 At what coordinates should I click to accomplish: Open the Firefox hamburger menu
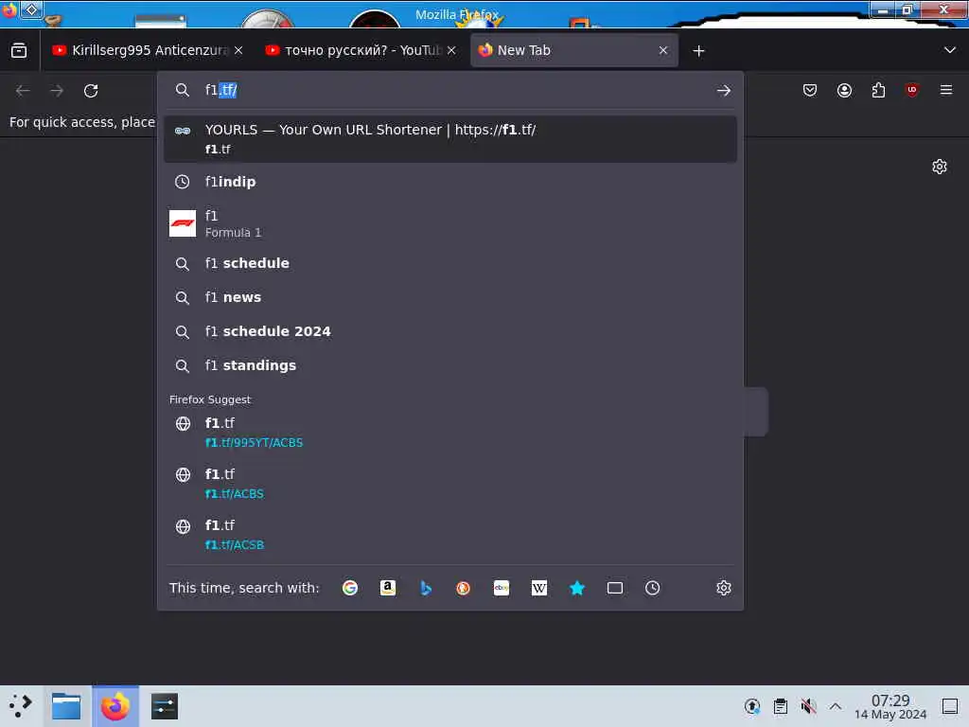coord(946,91)
